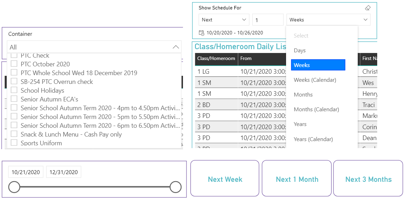405x199 pixels.
Task: Click the Next 3 Months button
Action: click(x=368, y=178)
